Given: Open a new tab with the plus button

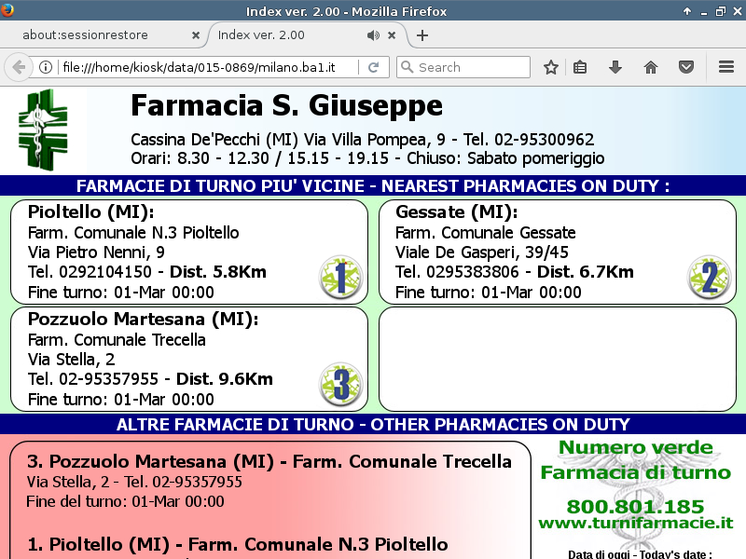Looking at the screenshot, I should click(x=422, y=35).
